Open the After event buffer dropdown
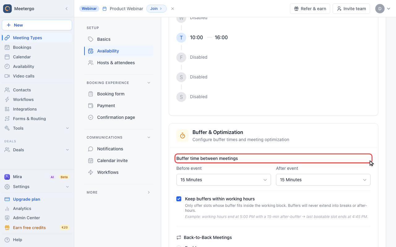This screenshot has height=247, width=396. [323, 180]
